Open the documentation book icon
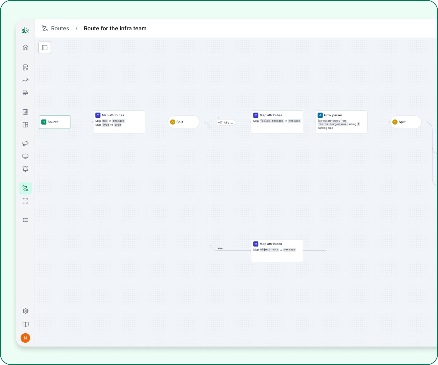 [25, 324]
